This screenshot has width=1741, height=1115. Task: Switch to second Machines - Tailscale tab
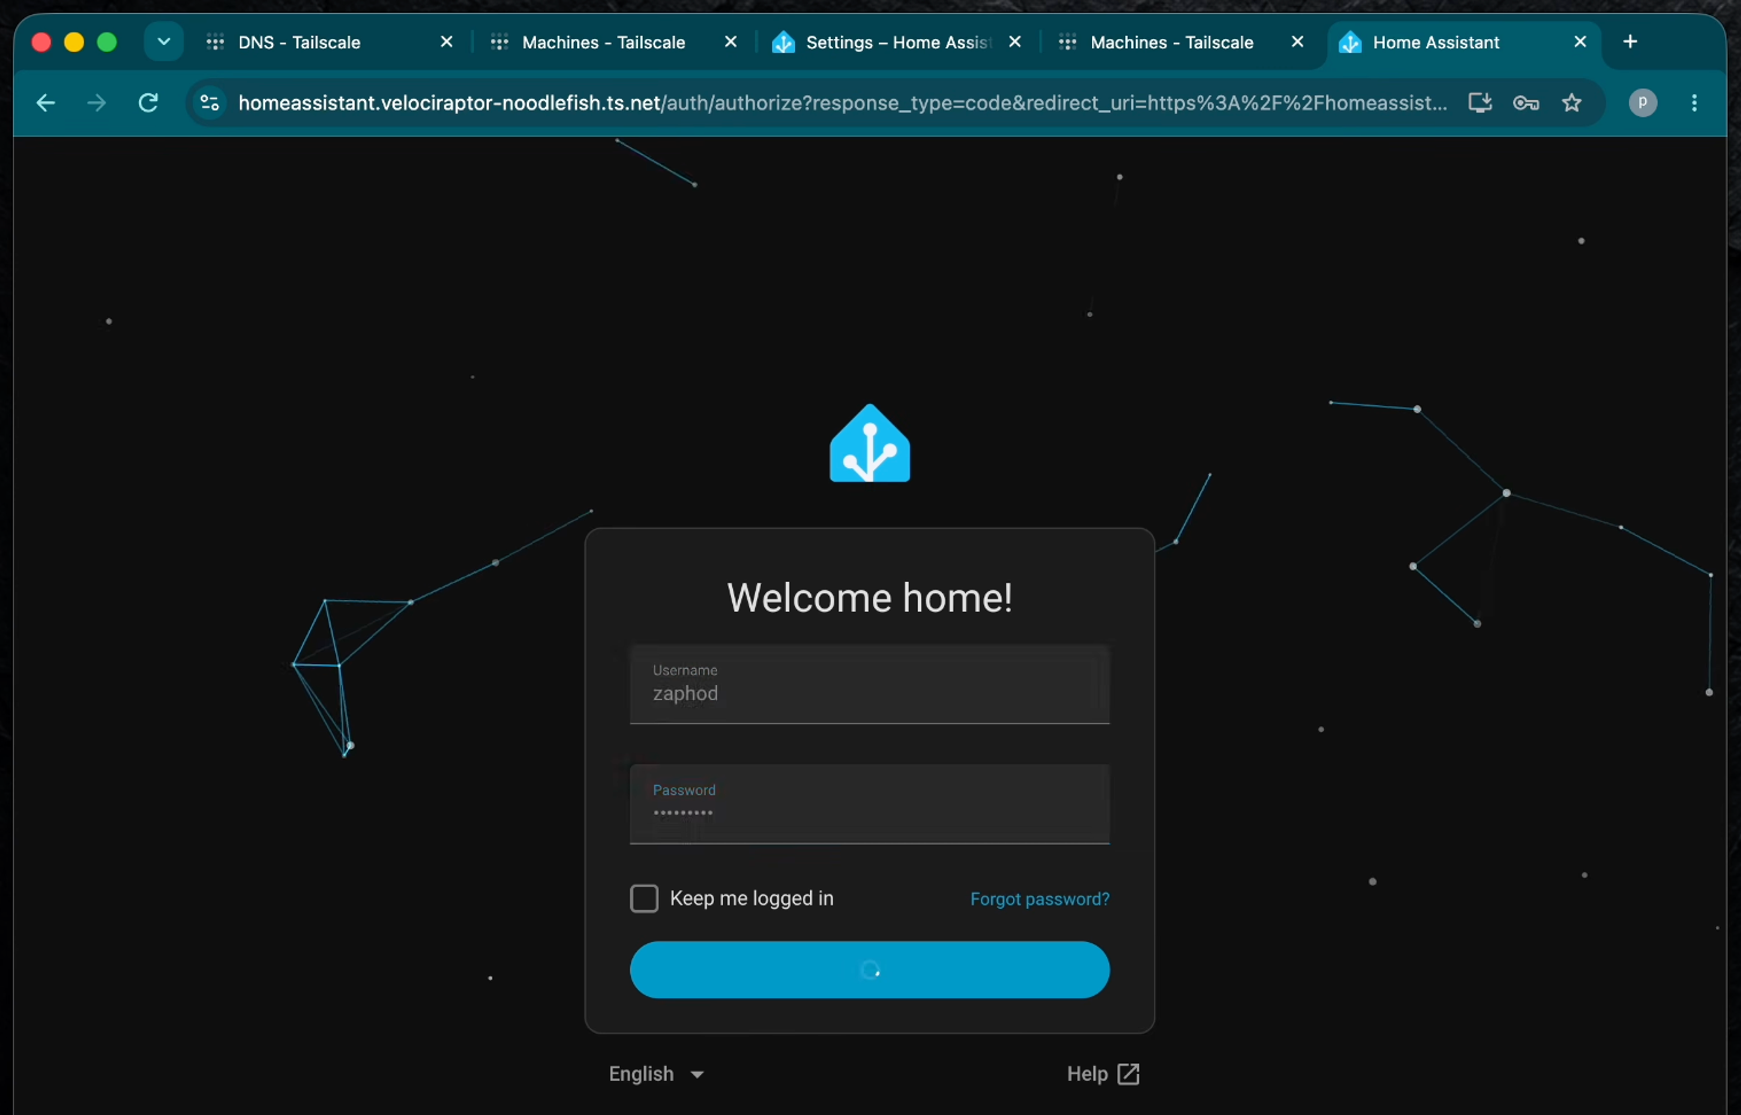[x=1172, y=43]
